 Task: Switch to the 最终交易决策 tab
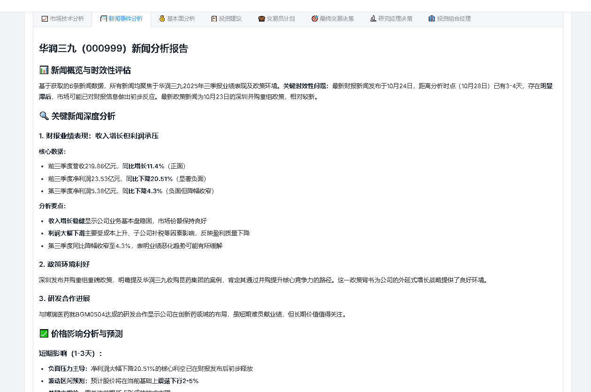tap(333, 19)
